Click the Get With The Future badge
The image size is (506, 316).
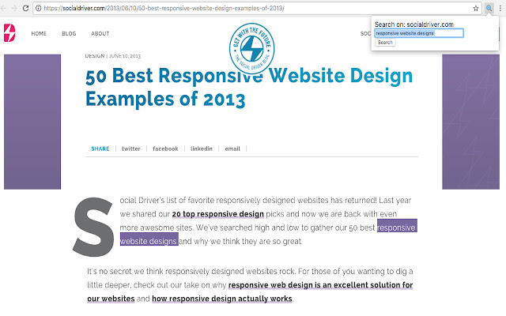point(251,48)
